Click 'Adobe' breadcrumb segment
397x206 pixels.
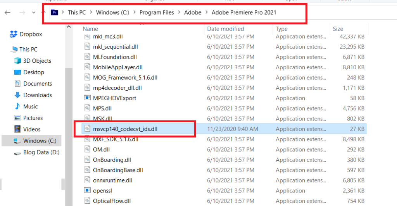[x=193, y=12]
